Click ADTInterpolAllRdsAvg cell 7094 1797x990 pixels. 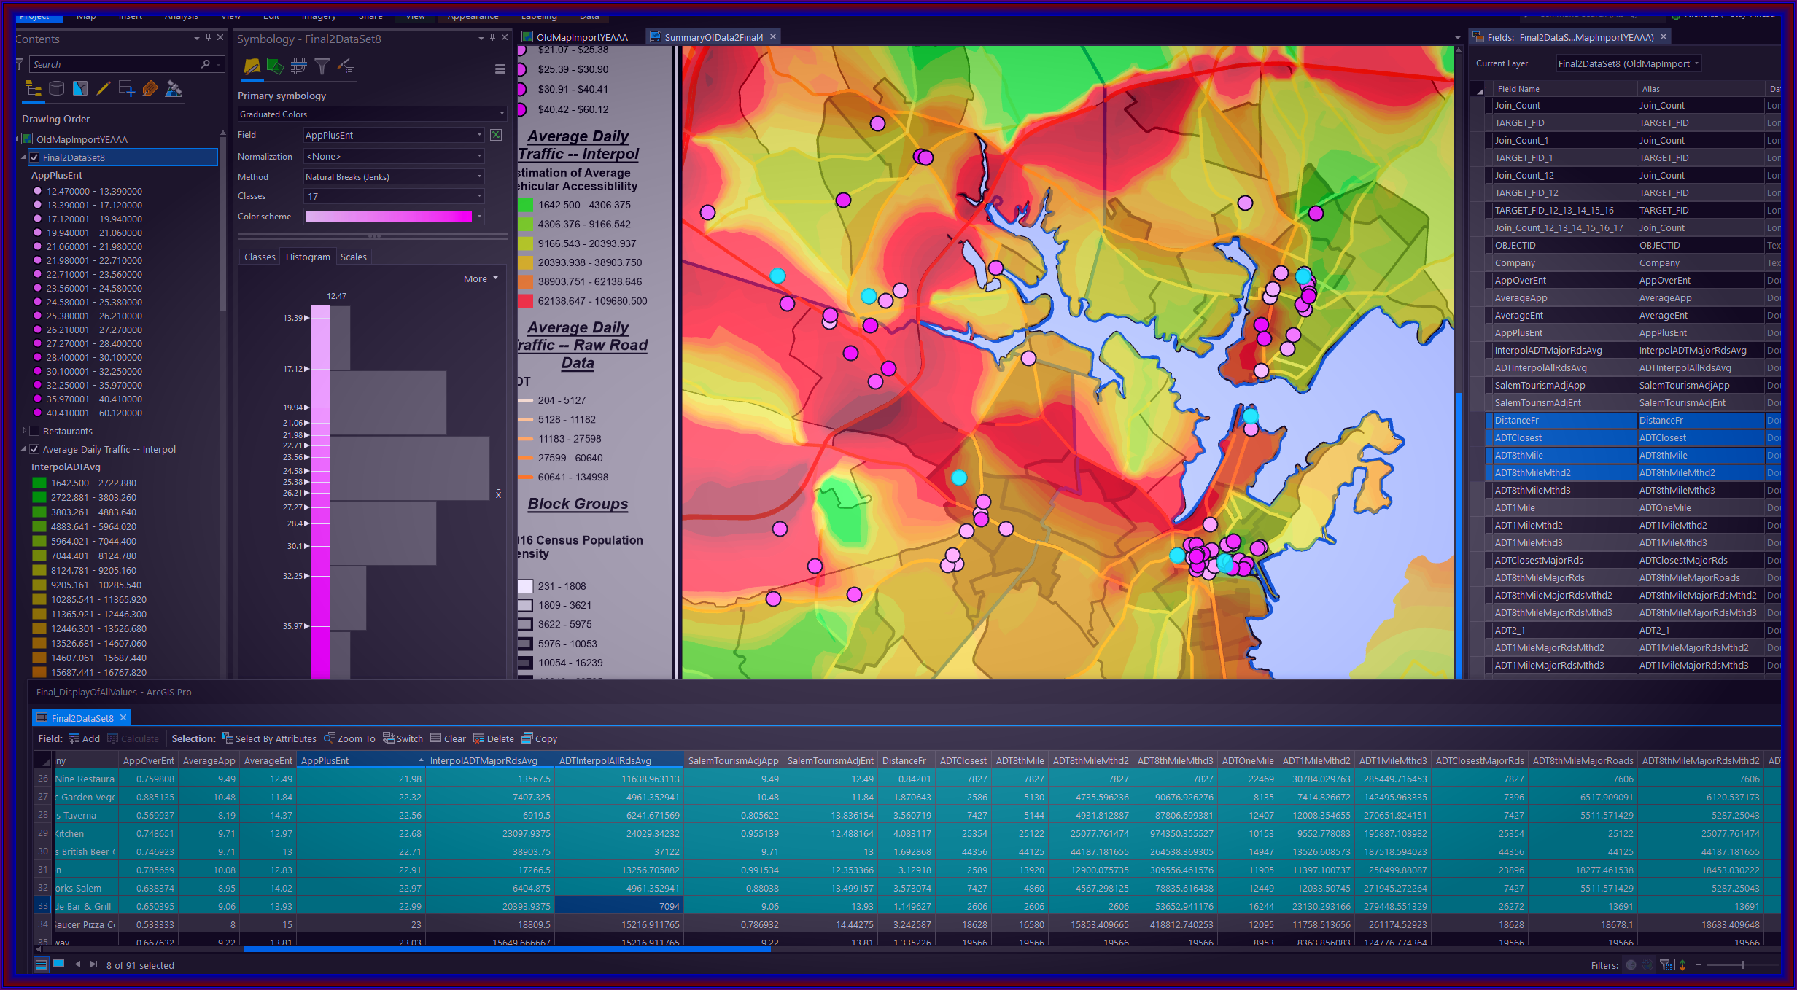click(619, 906)
